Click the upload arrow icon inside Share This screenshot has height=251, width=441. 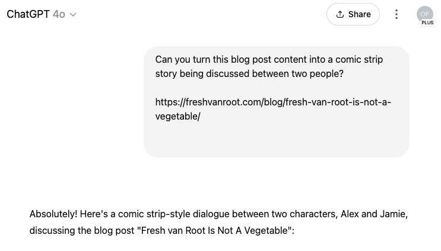(x=340, y=14)
